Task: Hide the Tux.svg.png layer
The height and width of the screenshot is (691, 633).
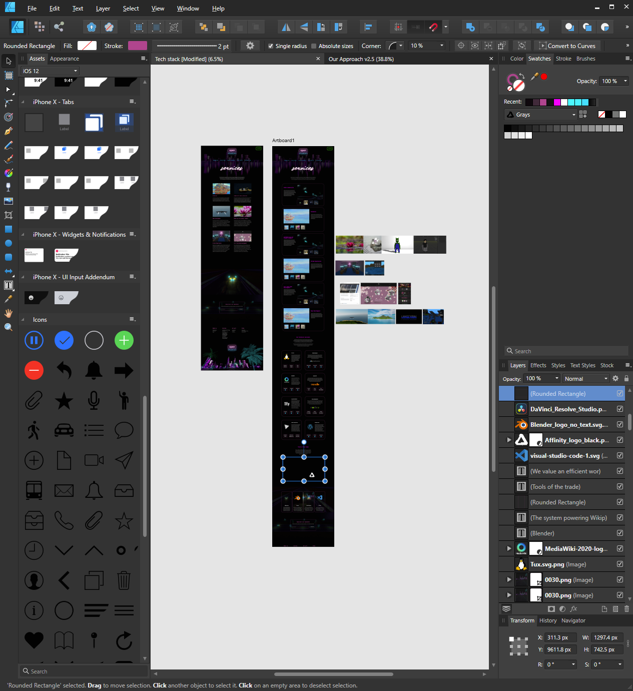Action: point(620,564)
